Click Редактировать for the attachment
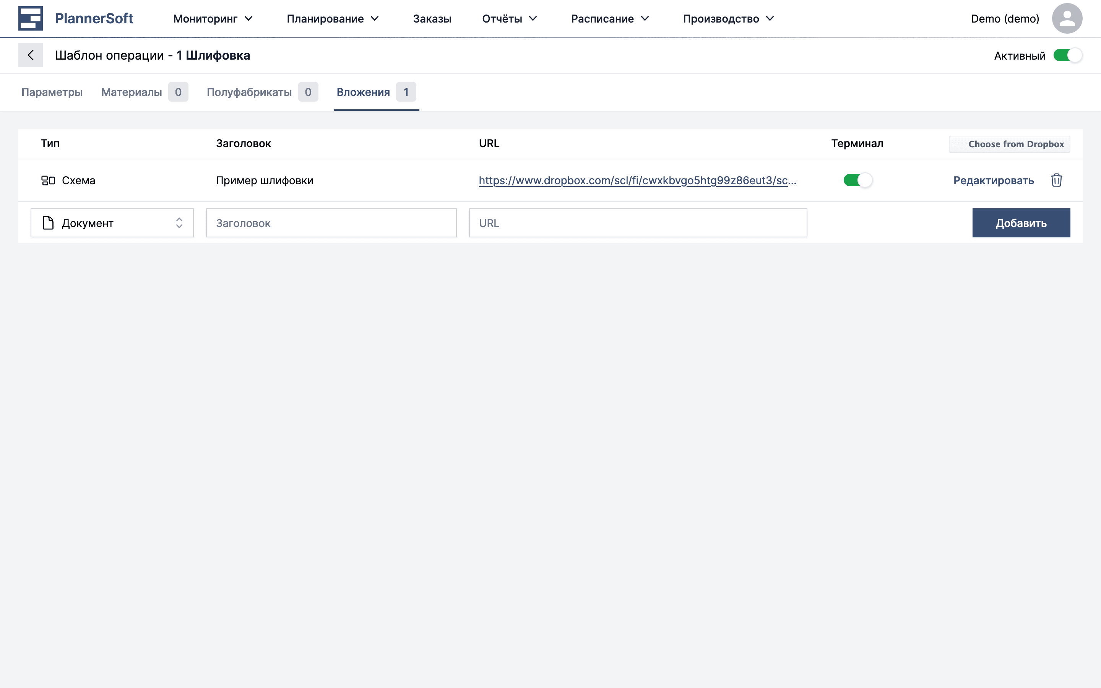The height and width of the screenshot is (688, 1101). point(993,180)
